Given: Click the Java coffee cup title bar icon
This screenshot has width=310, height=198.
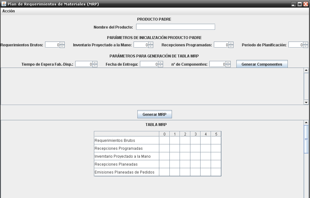Looking at the screenshot, I should [x=3, y=4].
